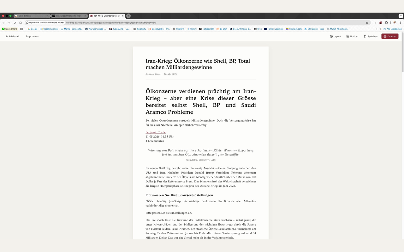
Task: Open the Alle Lesezeichen folder
Action: tap(392, 29)
